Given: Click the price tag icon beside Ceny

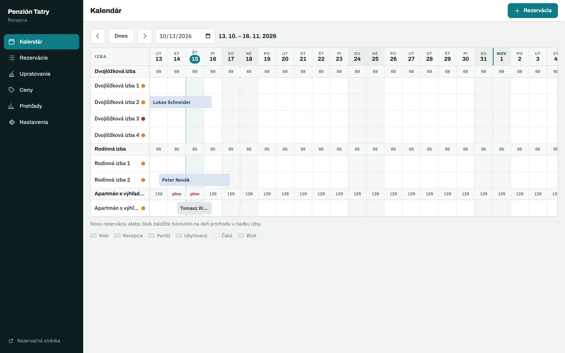Looking at the screenshot, I should coord(12,90).
